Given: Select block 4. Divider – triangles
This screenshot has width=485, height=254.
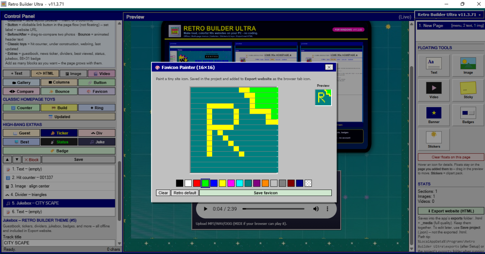Looking at the screenshot, I should (x=59, y=195).
